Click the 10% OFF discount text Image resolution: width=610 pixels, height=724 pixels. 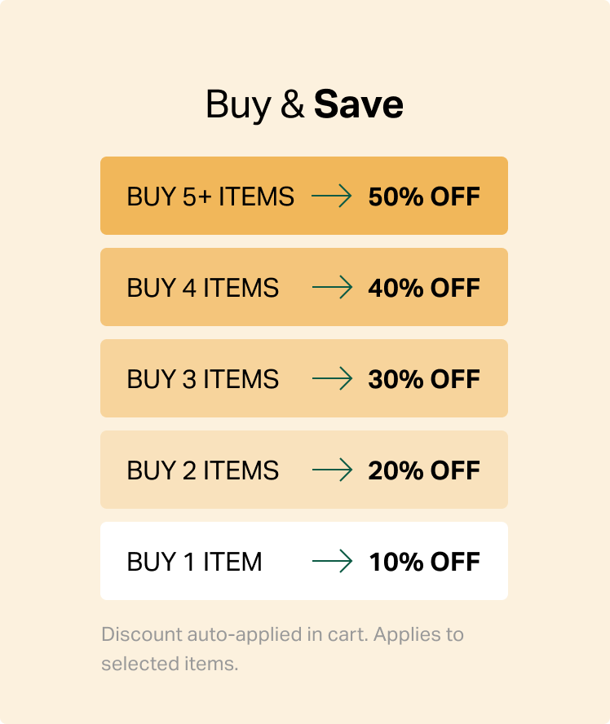point(424,562)
